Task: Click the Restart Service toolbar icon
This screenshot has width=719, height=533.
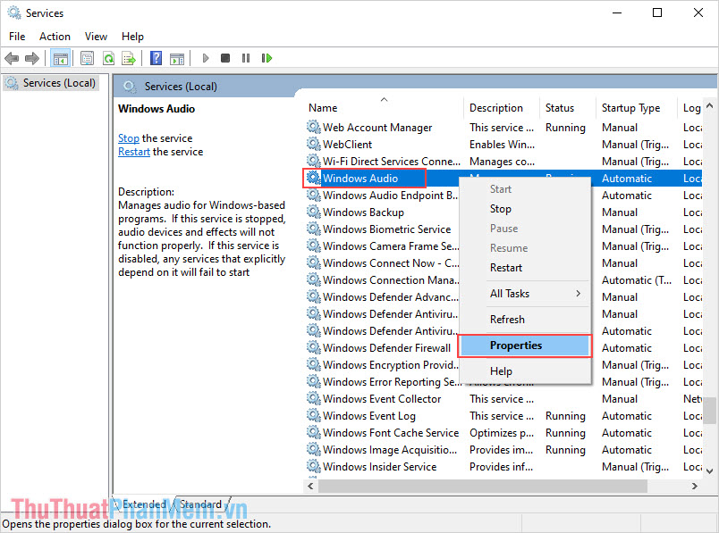Action: click(266, 58)
